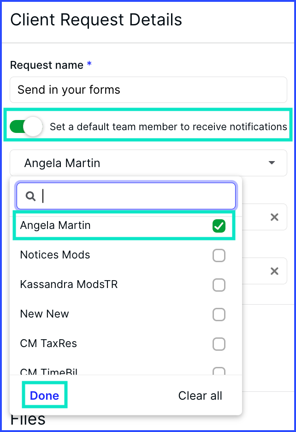Check the Kassandra ModsTR checkbox
The height and width of the screenshot is (432, 296).
[x=219, y=285]
